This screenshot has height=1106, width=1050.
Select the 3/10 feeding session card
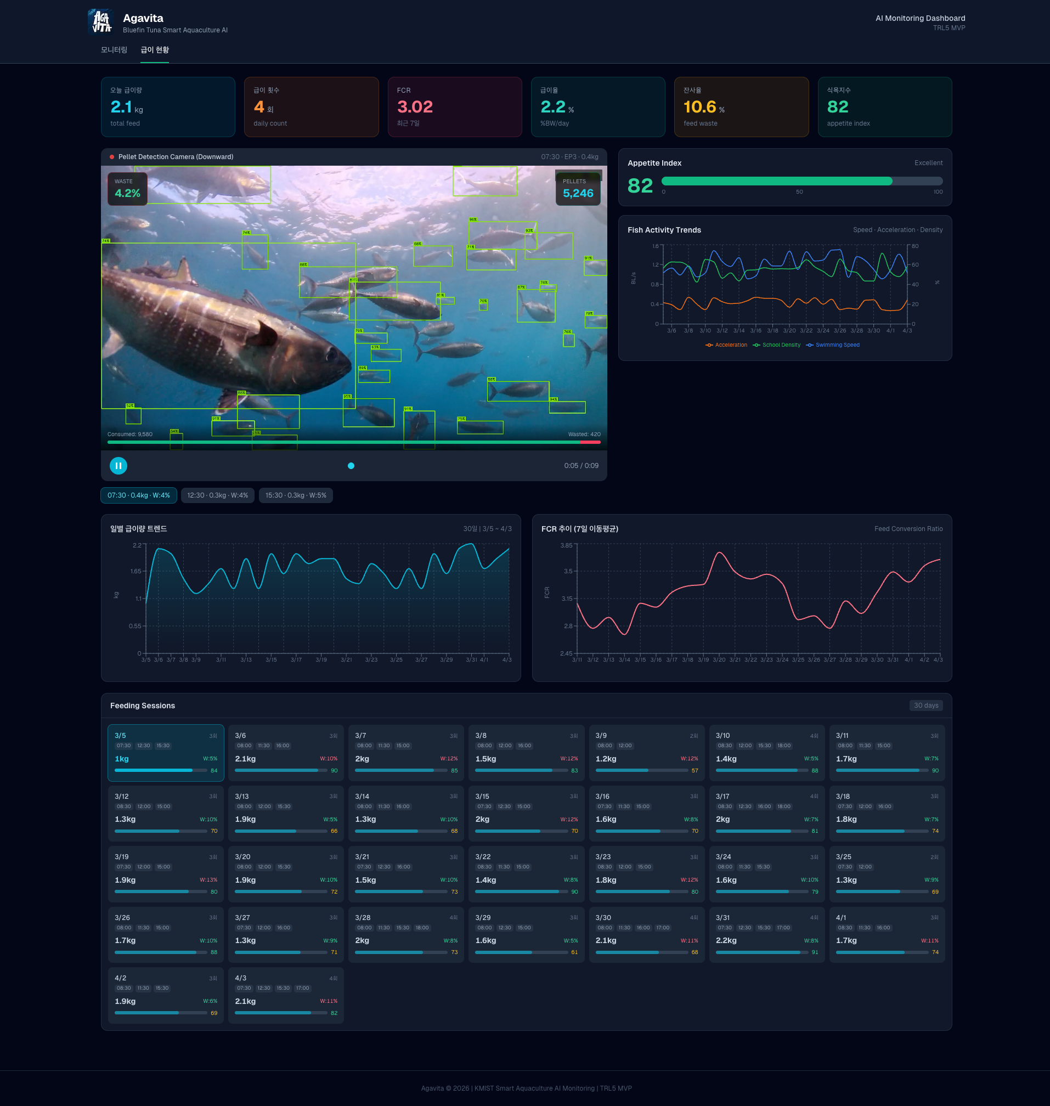[x=767, y=753]
